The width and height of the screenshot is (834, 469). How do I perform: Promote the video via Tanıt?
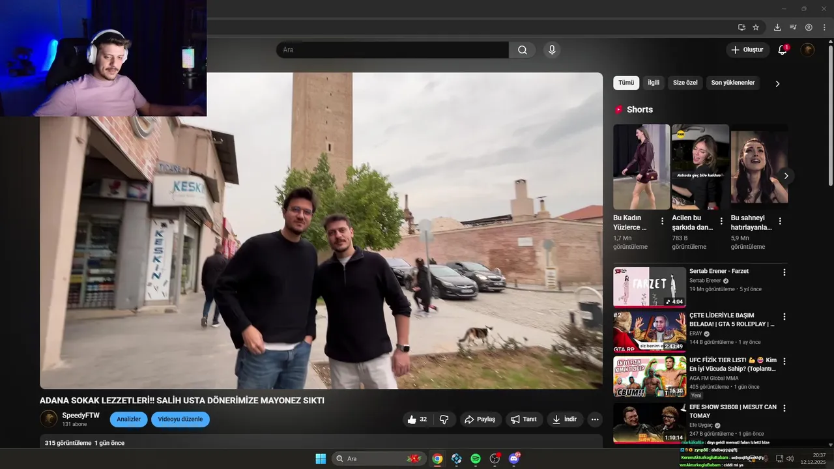(x=524, y=419)
